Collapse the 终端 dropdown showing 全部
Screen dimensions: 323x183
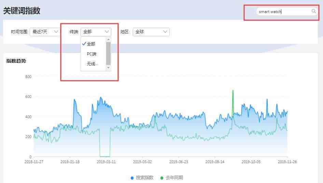pyautogui.click(x=96, y=32)
